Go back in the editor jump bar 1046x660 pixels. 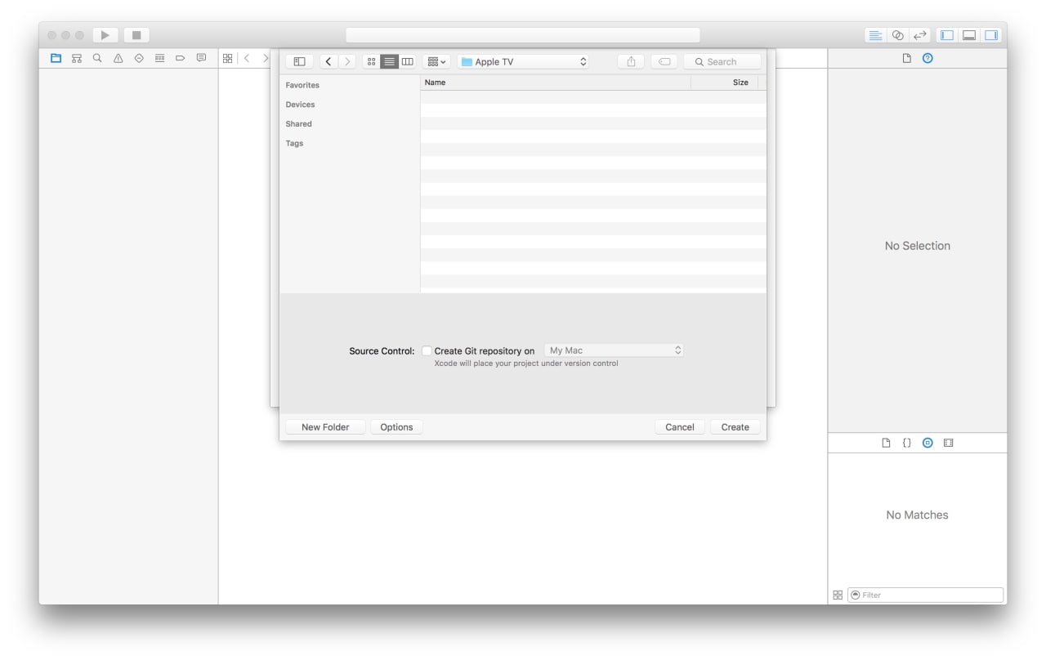(247, 58)
